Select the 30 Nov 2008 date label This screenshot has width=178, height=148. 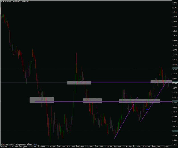coord(71,147)
